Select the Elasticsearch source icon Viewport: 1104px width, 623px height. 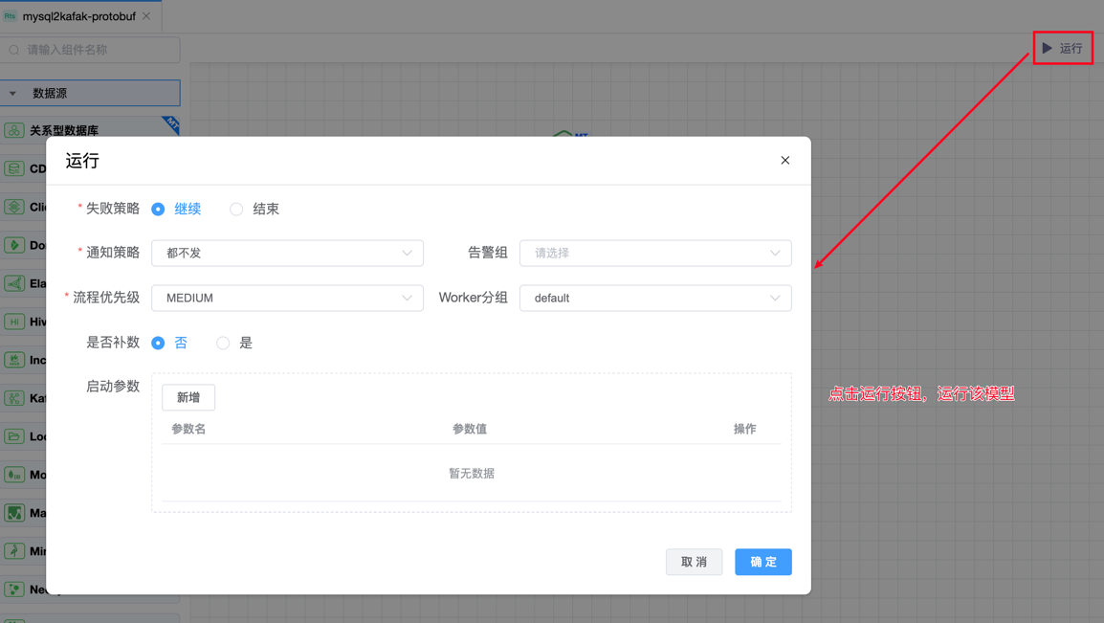coord(14,283)
